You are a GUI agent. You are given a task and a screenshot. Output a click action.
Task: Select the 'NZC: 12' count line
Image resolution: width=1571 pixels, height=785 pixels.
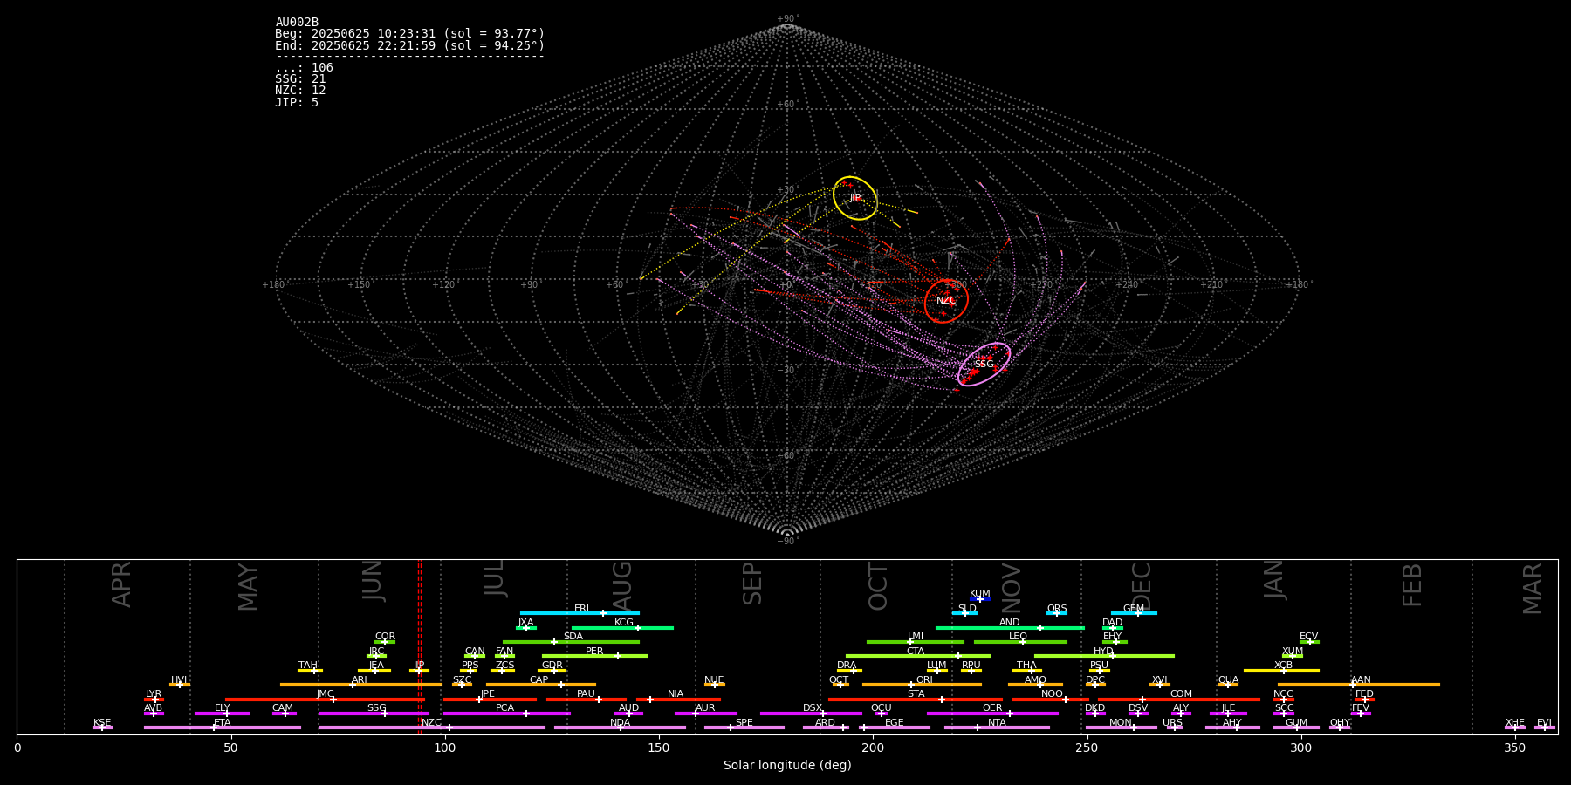[x=300, y=91]
